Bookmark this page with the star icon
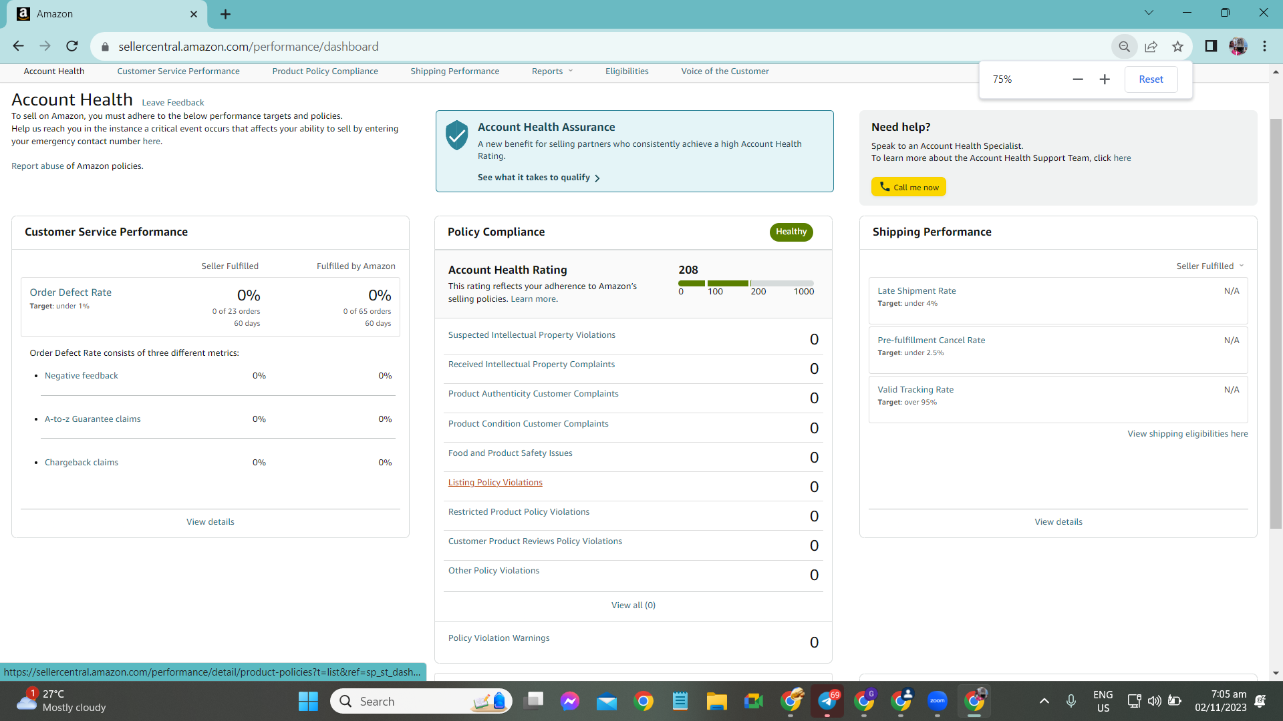1283x721 pixels. pos(1177,46)
